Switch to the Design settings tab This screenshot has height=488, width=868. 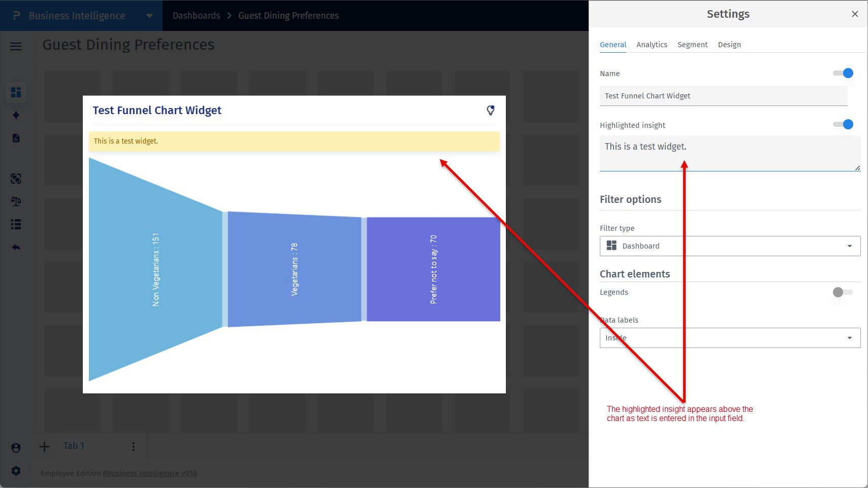point(729,45)
